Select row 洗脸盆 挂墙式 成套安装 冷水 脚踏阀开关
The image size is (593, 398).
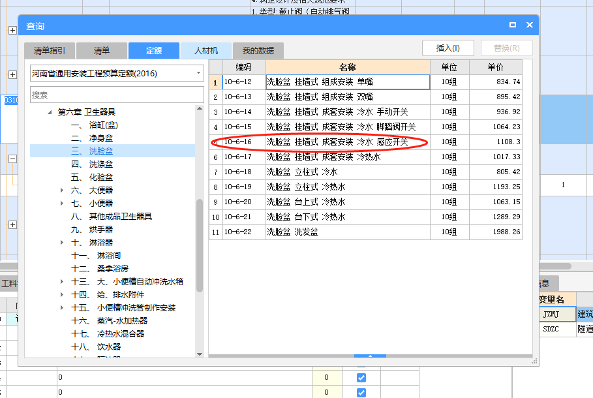point(365,127)
